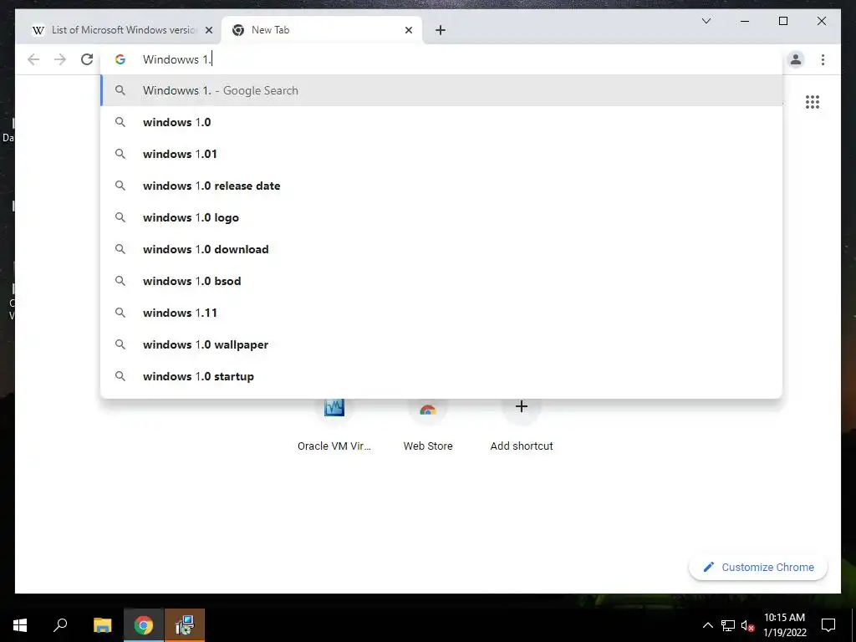This screenshot has width=856, height=642.
Task: Choose 'Windowws 1. - Google Search' suggestion
Action: coord(441,90)
